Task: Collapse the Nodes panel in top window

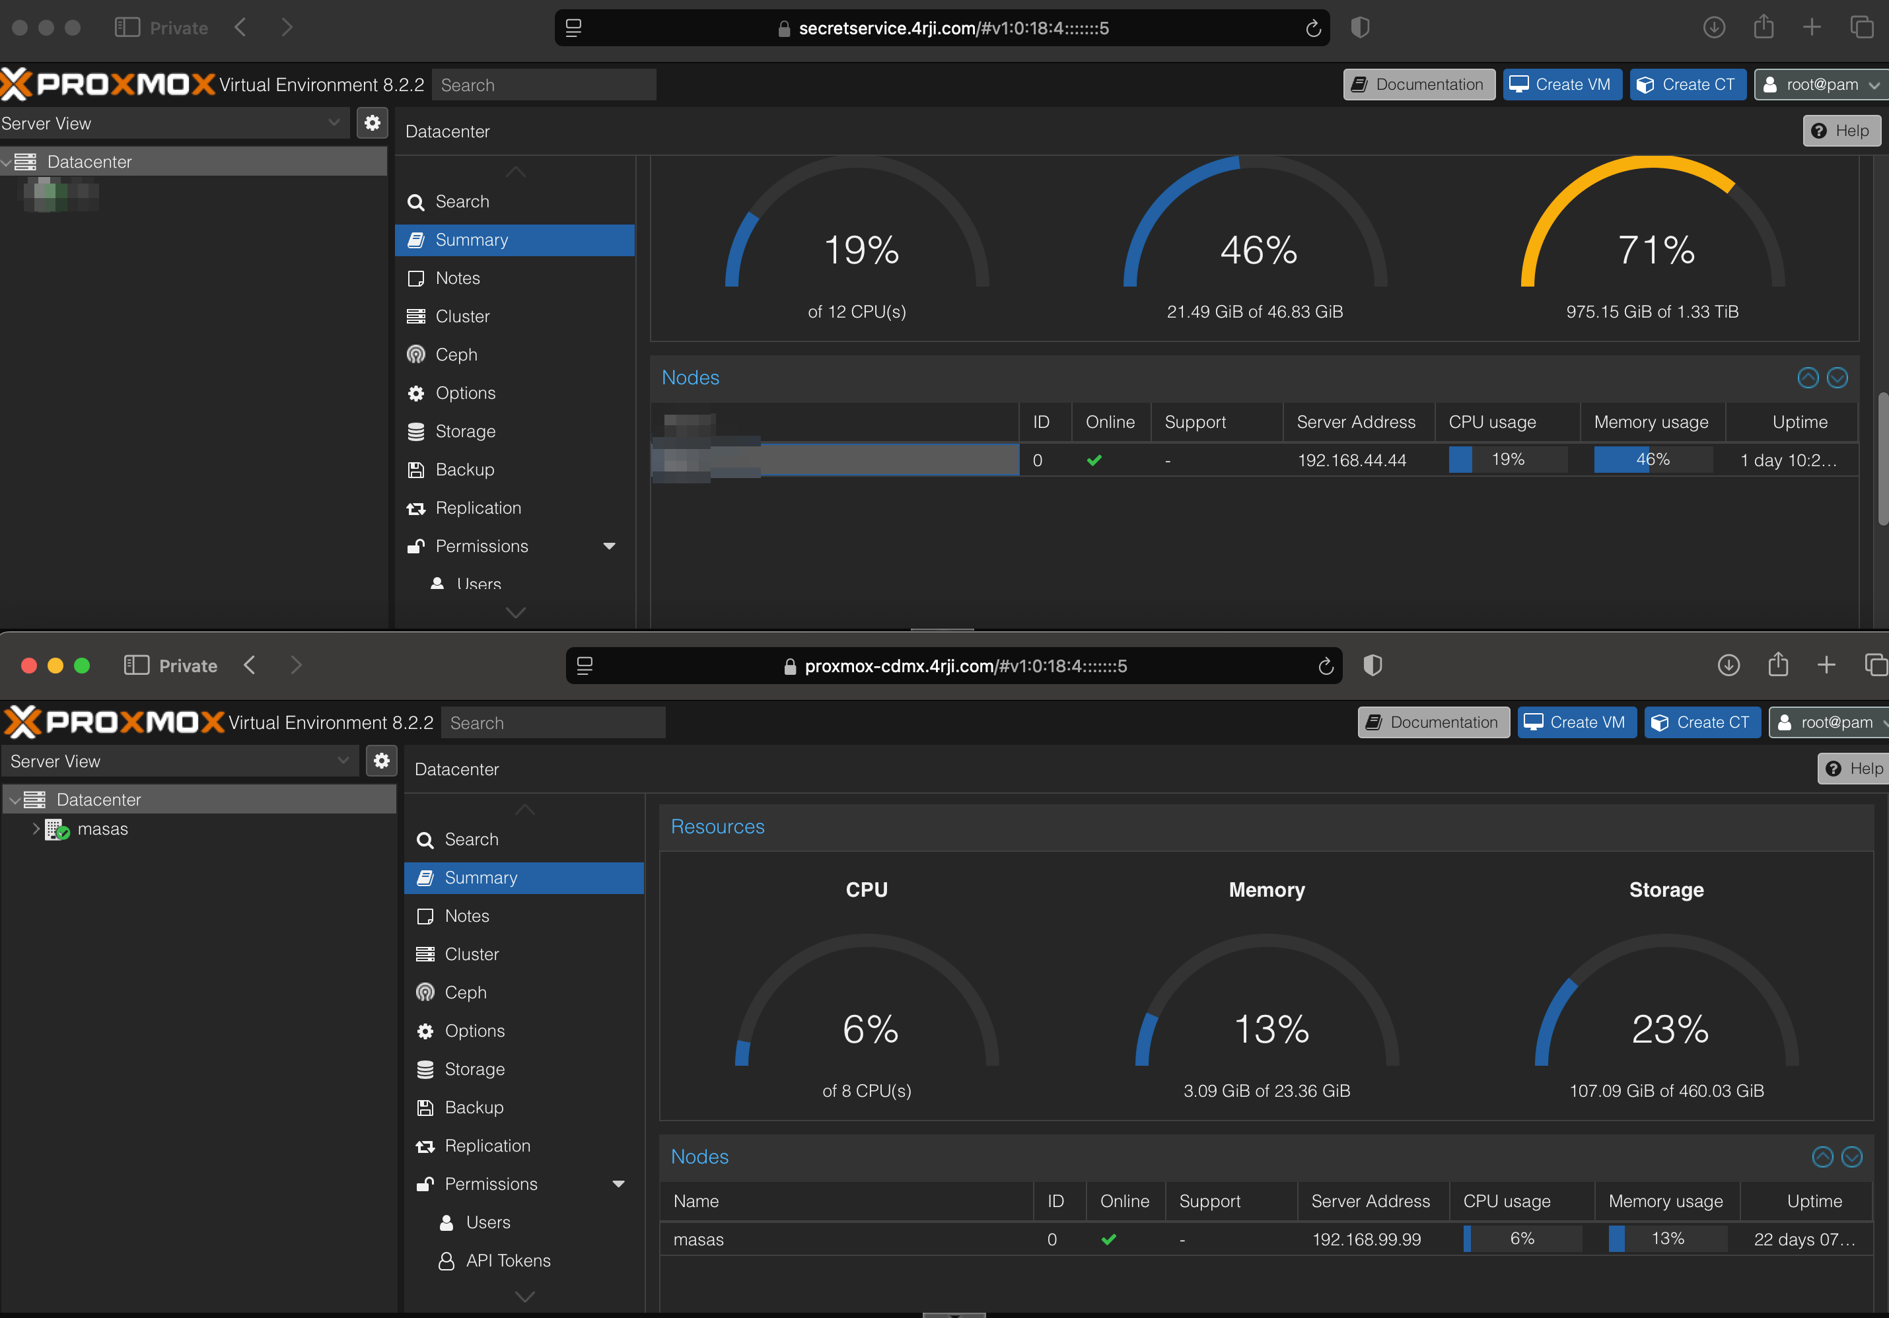Action: (1808, 378)
